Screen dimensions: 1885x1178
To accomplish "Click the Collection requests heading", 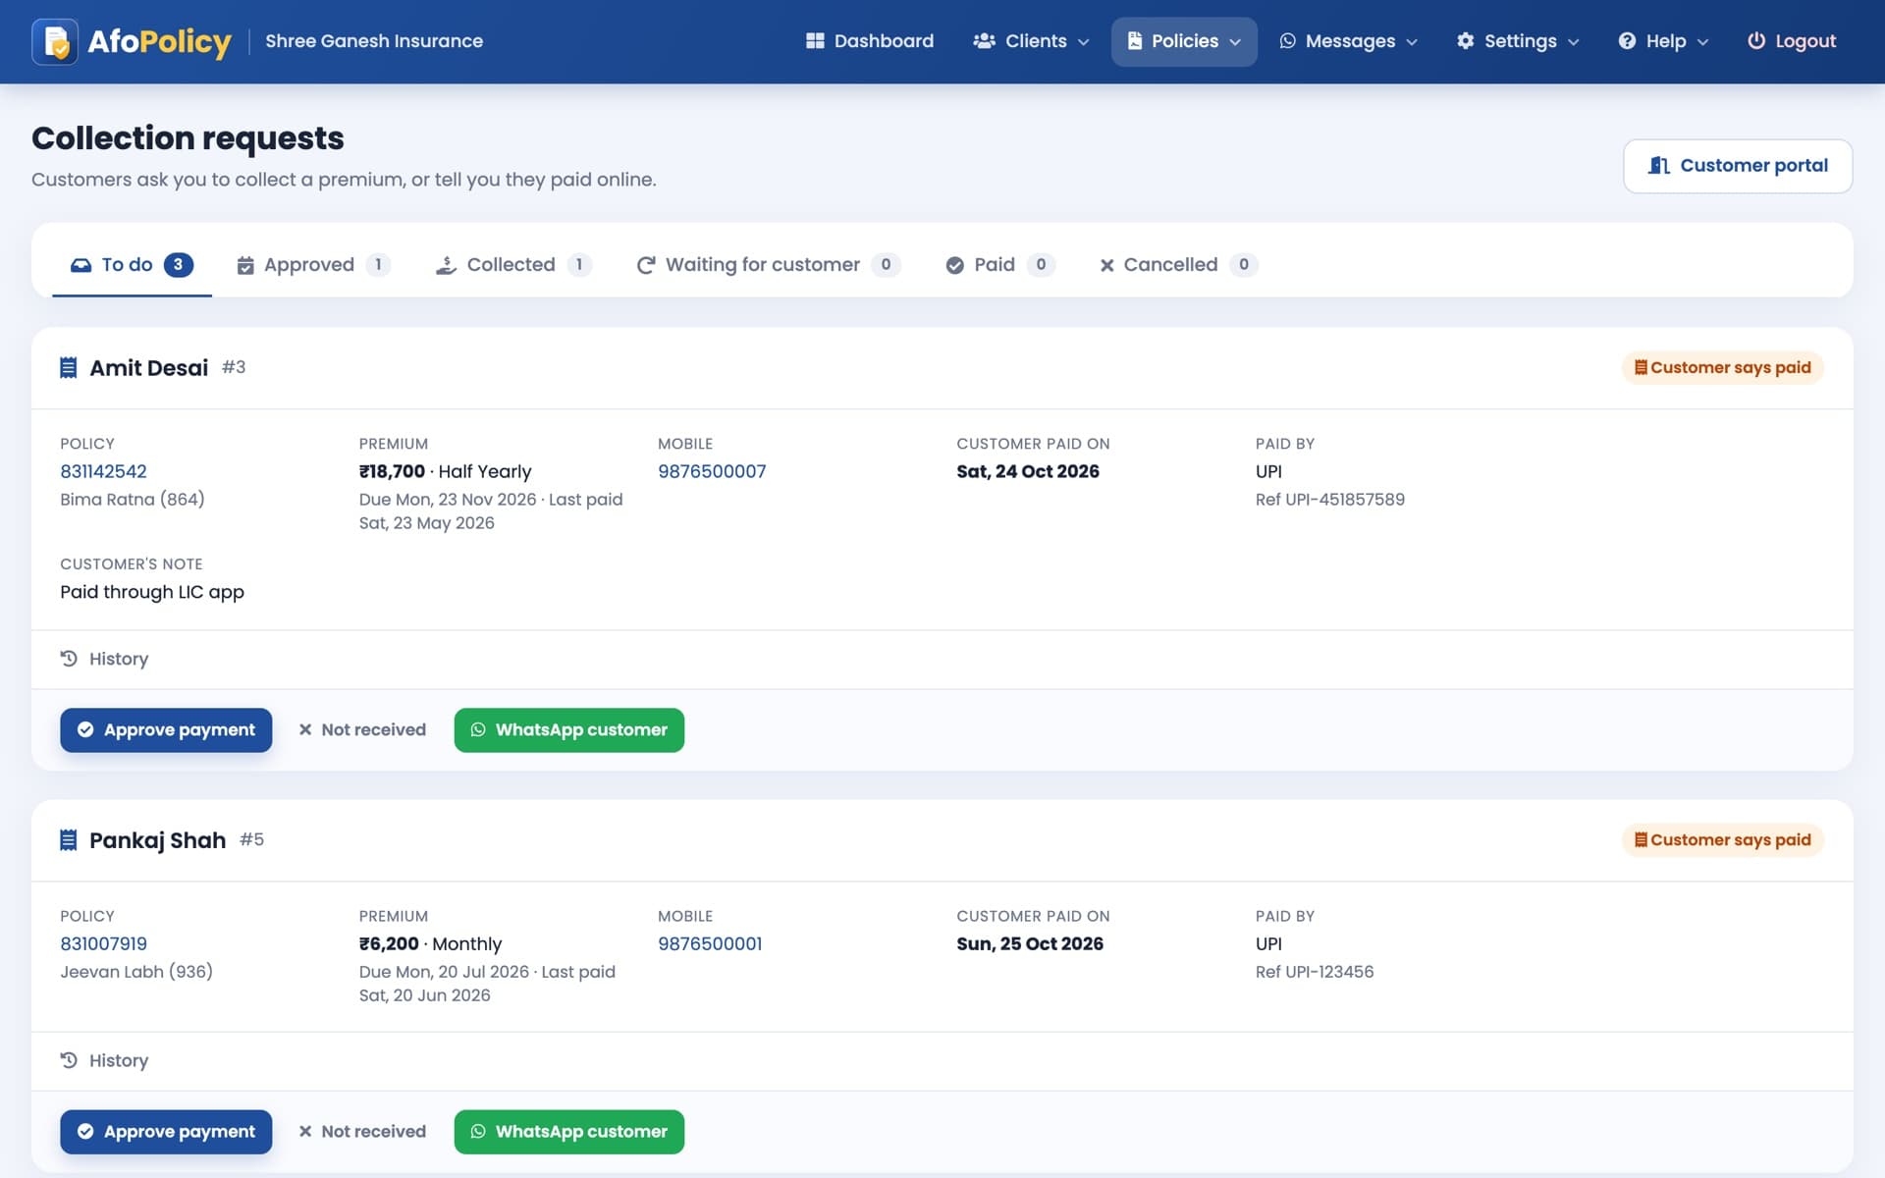I will 188,138.
